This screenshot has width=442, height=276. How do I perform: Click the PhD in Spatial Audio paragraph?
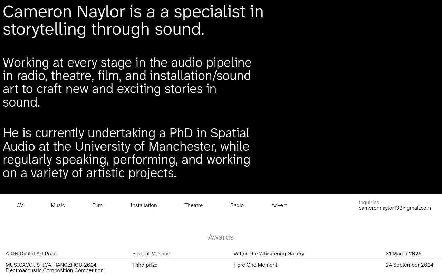pos(127,153)
